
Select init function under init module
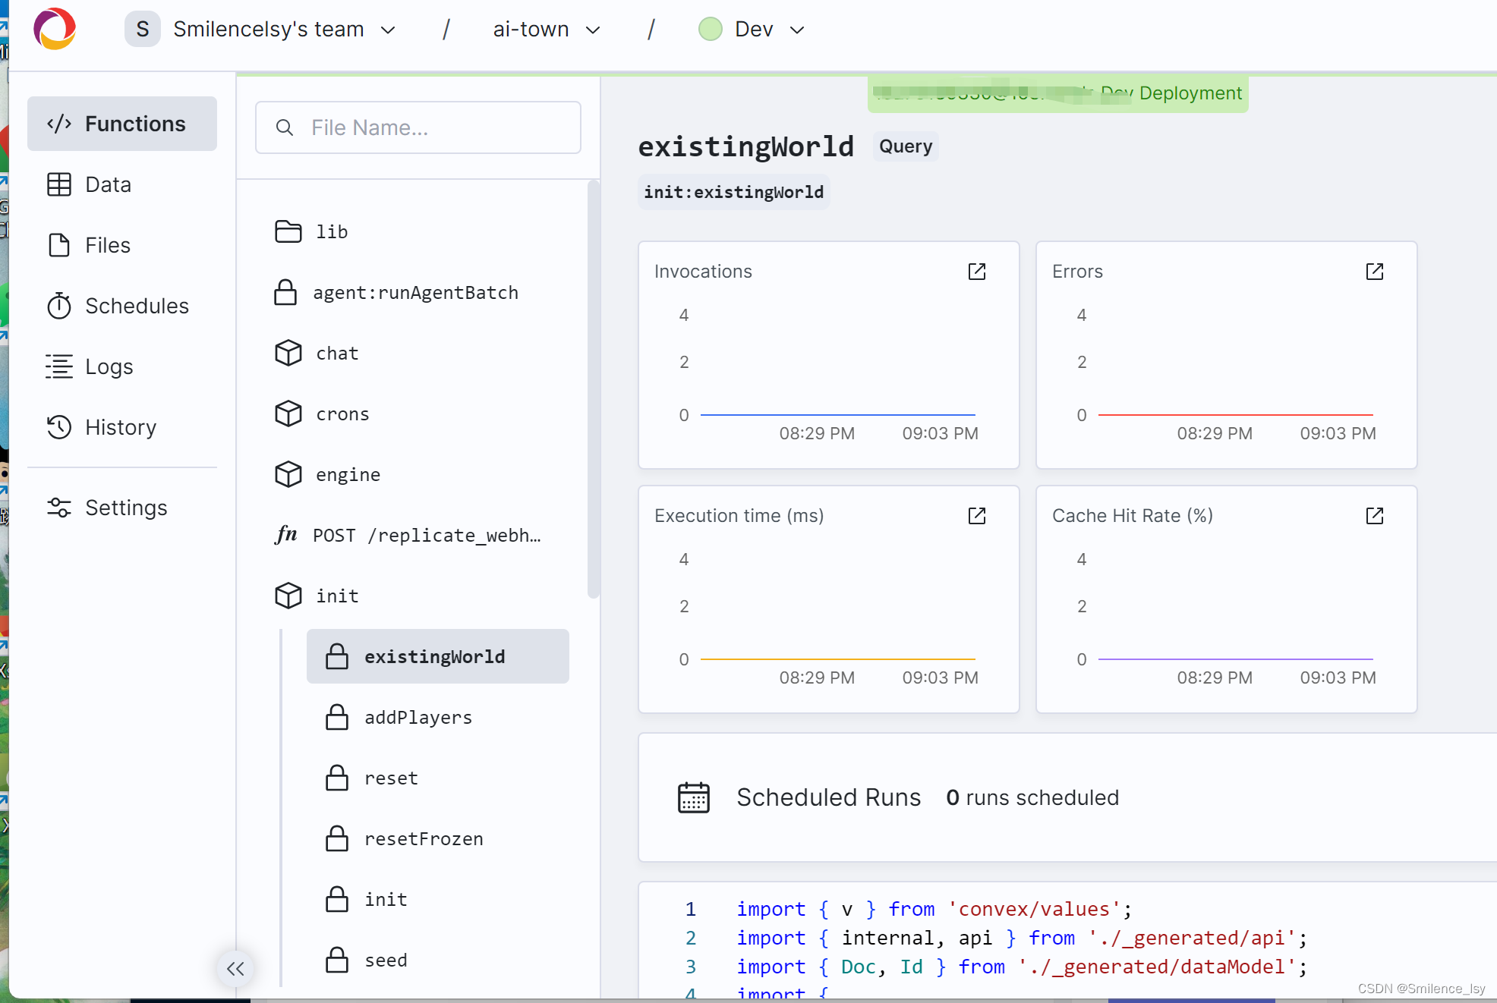click(438, 899)
